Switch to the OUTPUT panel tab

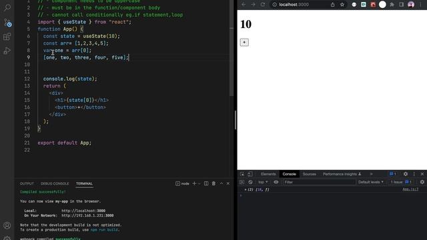coord(27,184)
